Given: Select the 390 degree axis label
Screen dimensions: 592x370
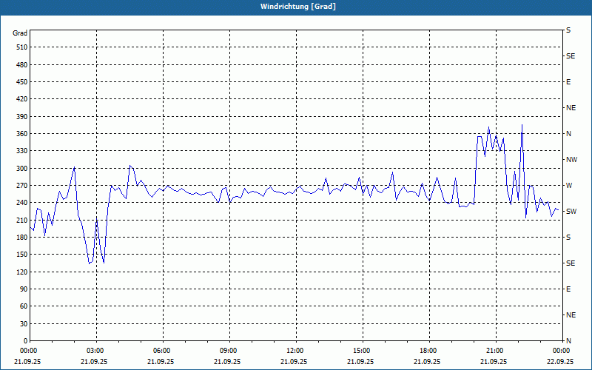Looking at the screenshot, I should 22,116.
